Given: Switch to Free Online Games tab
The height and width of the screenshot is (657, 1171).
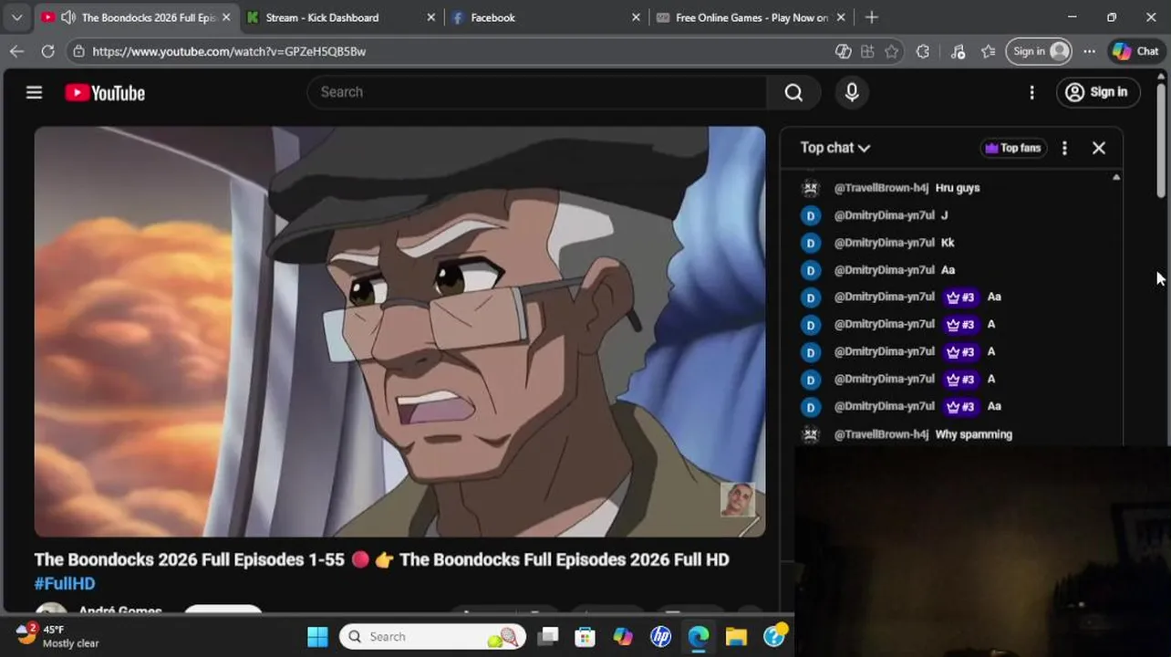Looking at the screenshot, I should 751,17.
